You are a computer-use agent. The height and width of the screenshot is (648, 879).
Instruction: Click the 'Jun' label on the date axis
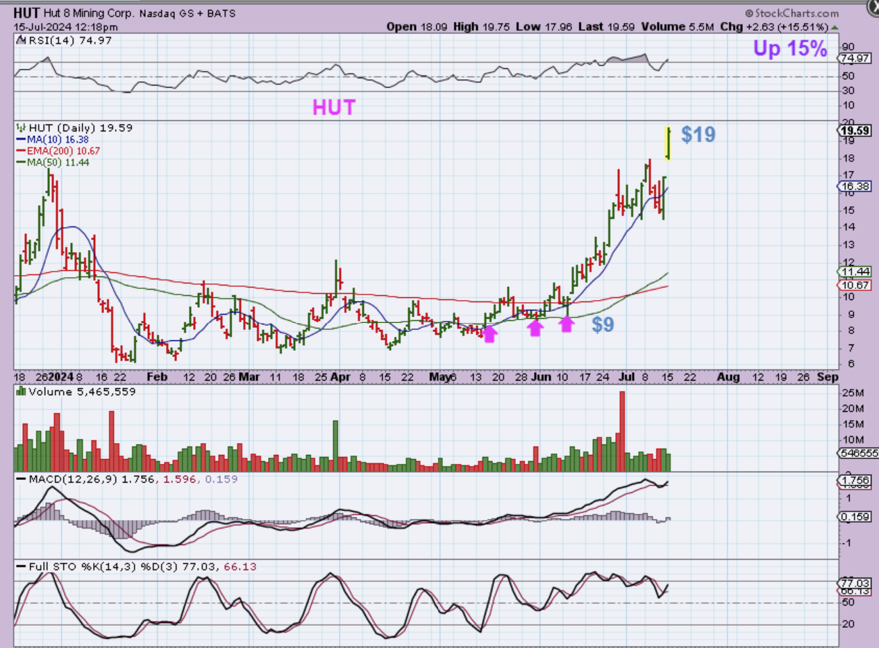click(x=540, y=376)
